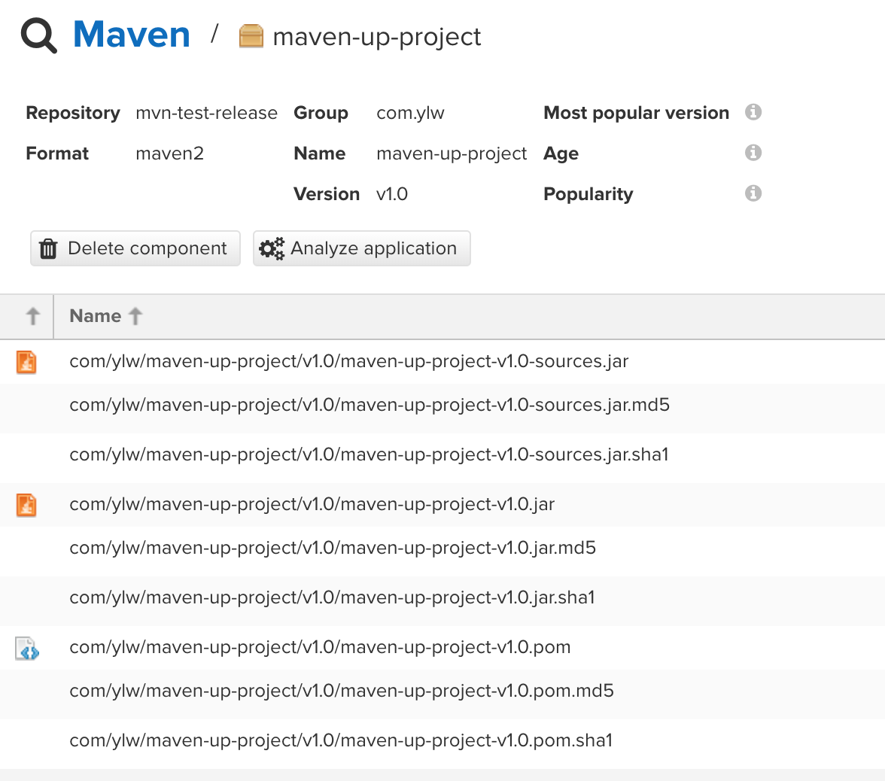This screenshot has height=781, width=885.
Task: Open the Maven breadcrumb link
Action: (x=132, y=35)
